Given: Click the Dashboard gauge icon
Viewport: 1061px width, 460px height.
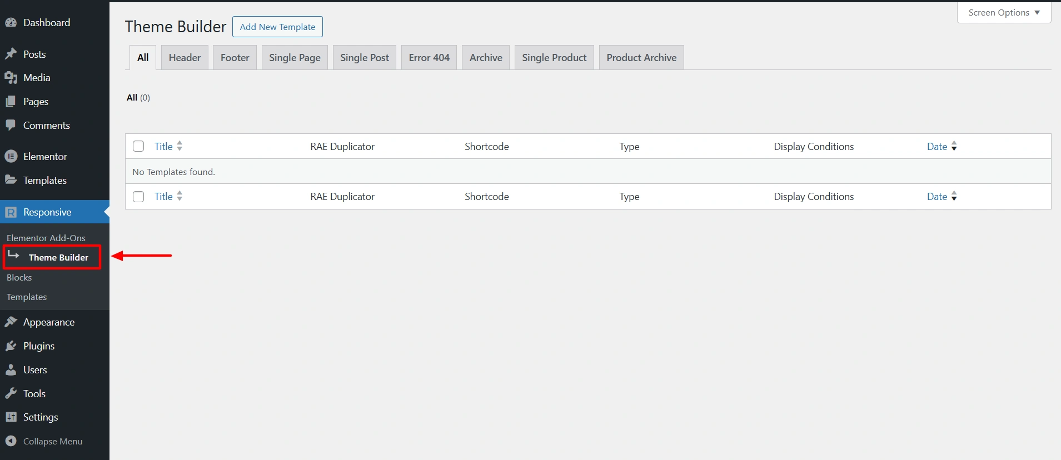Looking at the screenshot, I should point(11,23).
